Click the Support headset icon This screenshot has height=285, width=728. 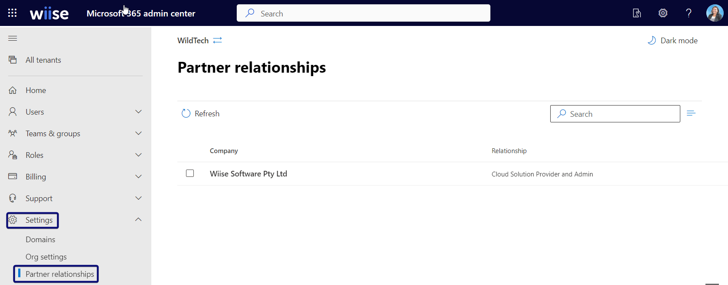[x=13, y=198]
